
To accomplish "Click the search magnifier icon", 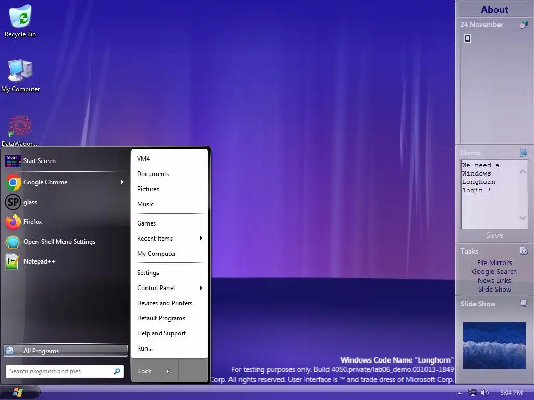I will (x=117, y=371).
